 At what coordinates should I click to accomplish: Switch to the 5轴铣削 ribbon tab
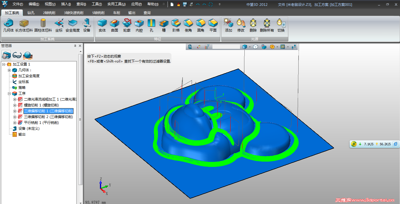pos(98,13)
